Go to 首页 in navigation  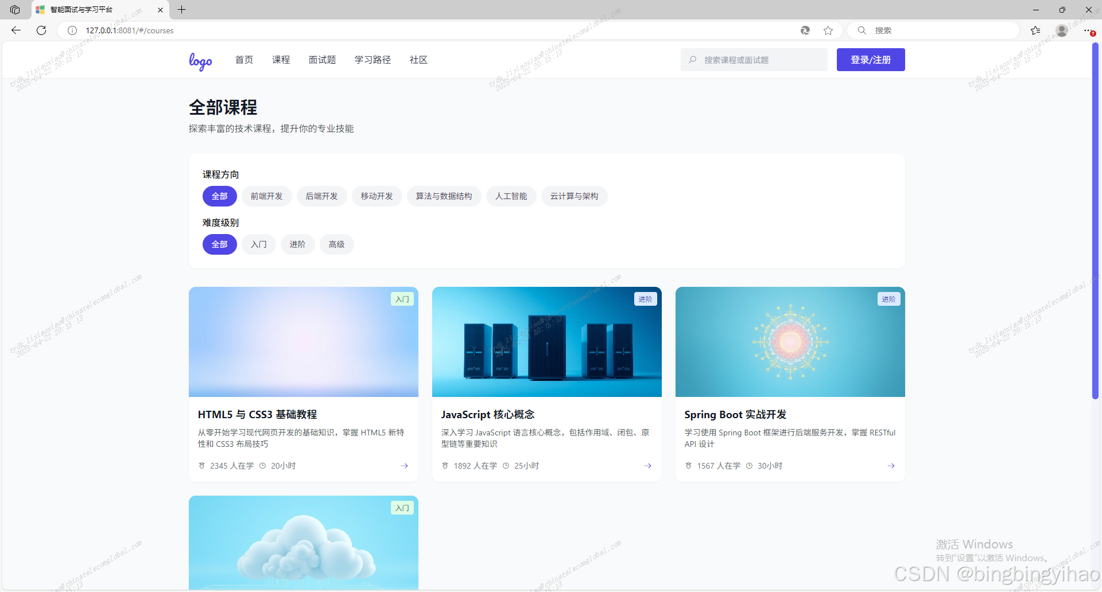[x=244, y=60]
